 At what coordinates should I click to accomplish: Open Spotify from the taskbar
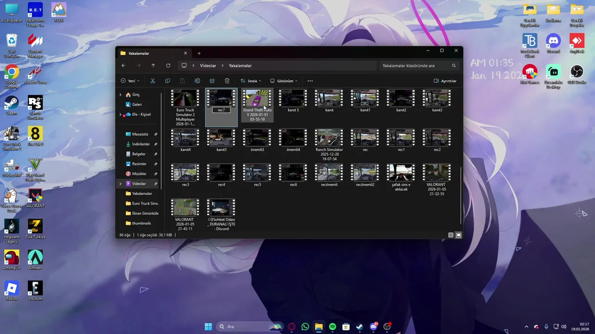[332, 327]
